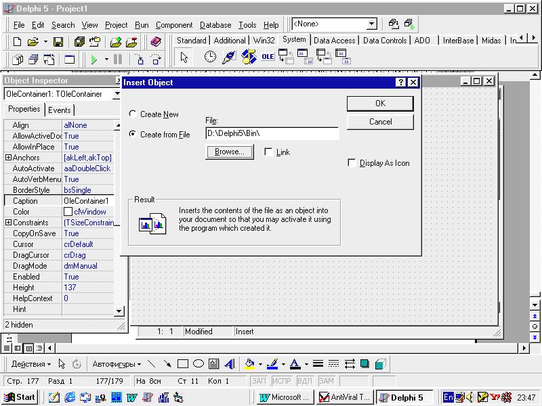Select the OleContainer OLE component icon
Image resolution: width=542 pixels, height=406 pixels.
pyautogui.click(x=268, y=57)
